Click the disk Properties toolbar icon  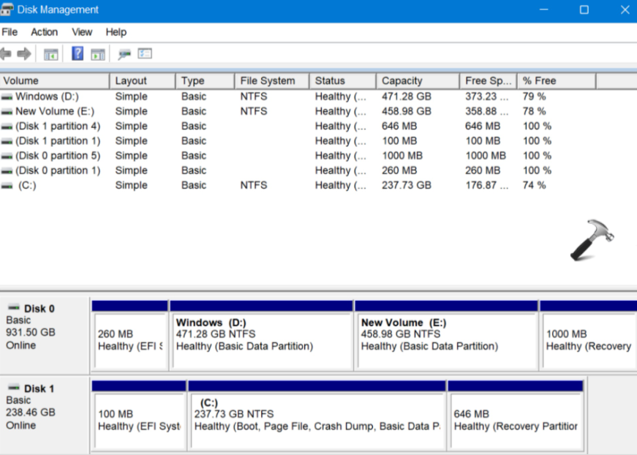(124, 54)
